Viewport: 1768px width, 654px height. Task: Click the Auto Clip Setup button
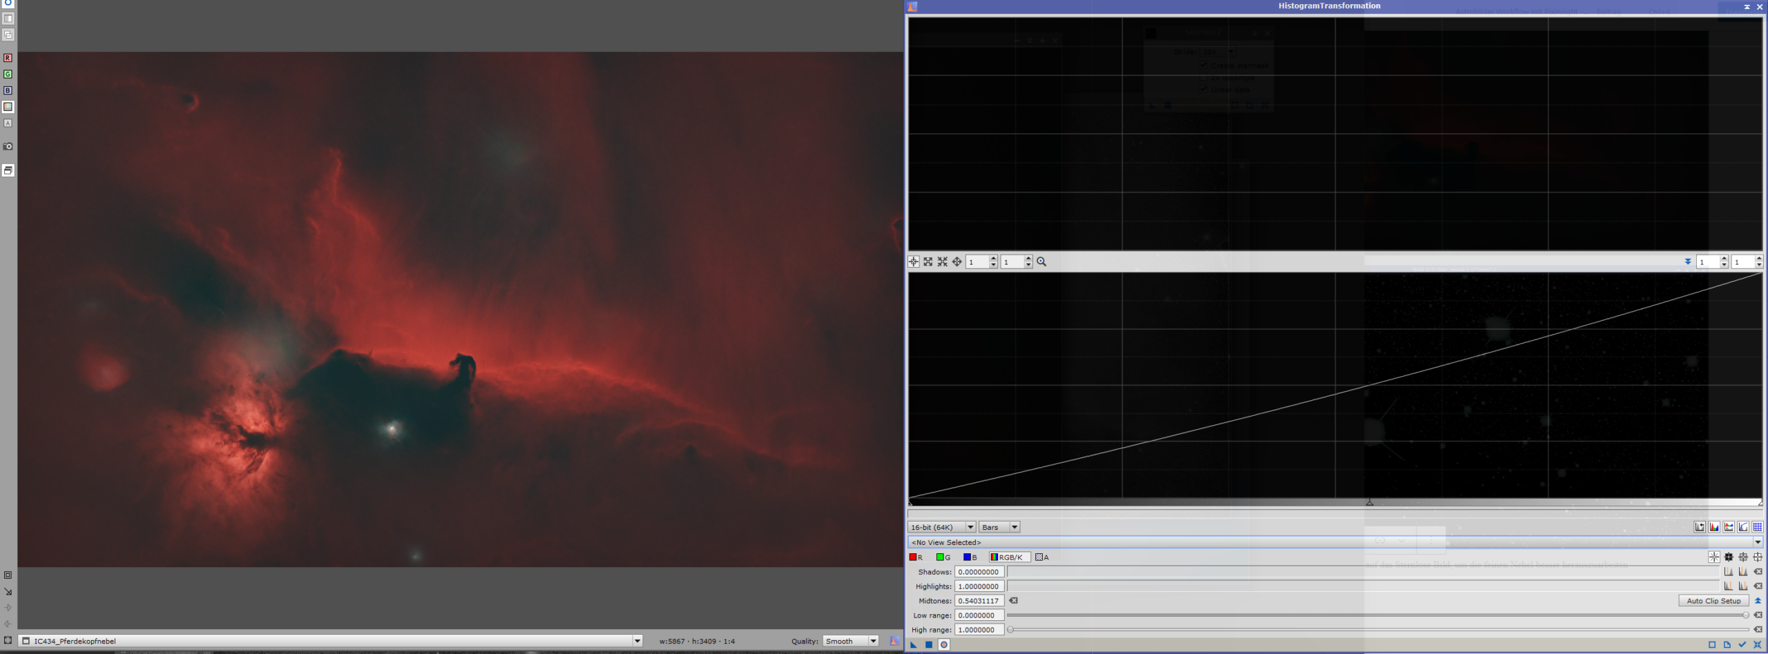point(1713,601)
